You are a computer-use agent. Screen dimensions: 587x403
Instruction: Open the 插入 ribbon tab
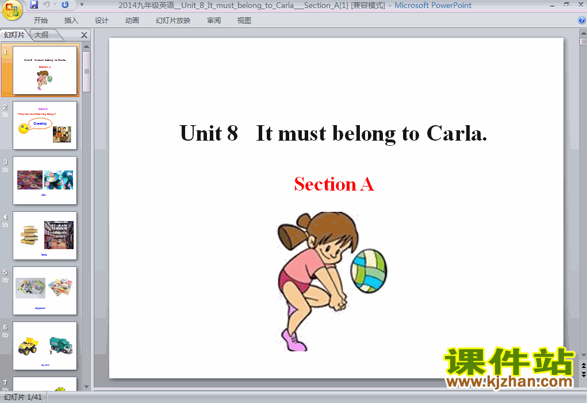[x=71, y=21]
